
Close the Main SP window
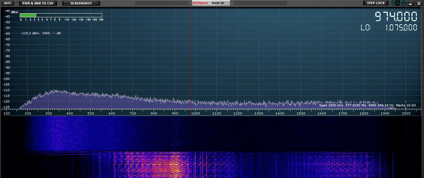[419, 3]
